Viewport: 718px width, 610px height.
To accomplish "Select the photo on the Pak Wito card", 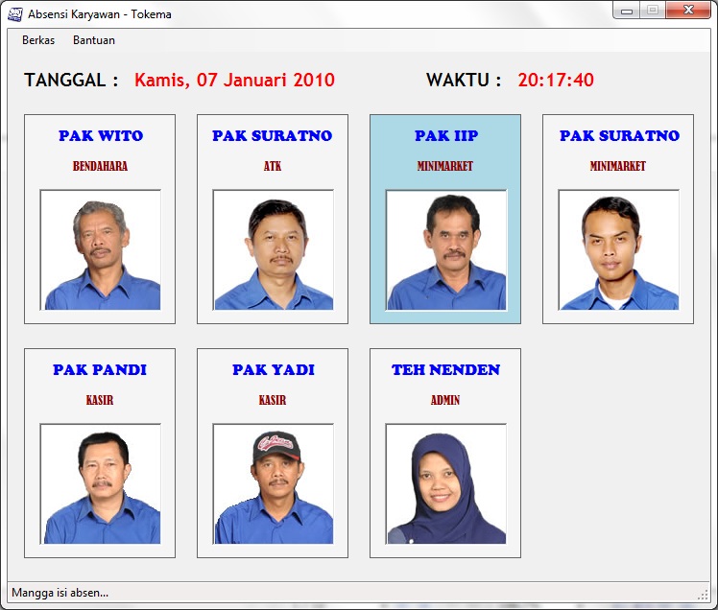I will click(x=100, y=250).
